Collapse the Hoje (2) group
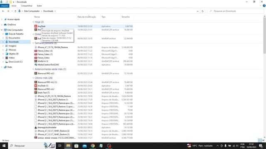The width and height of the screenshot is (266, 149). (x=33, y=22)
